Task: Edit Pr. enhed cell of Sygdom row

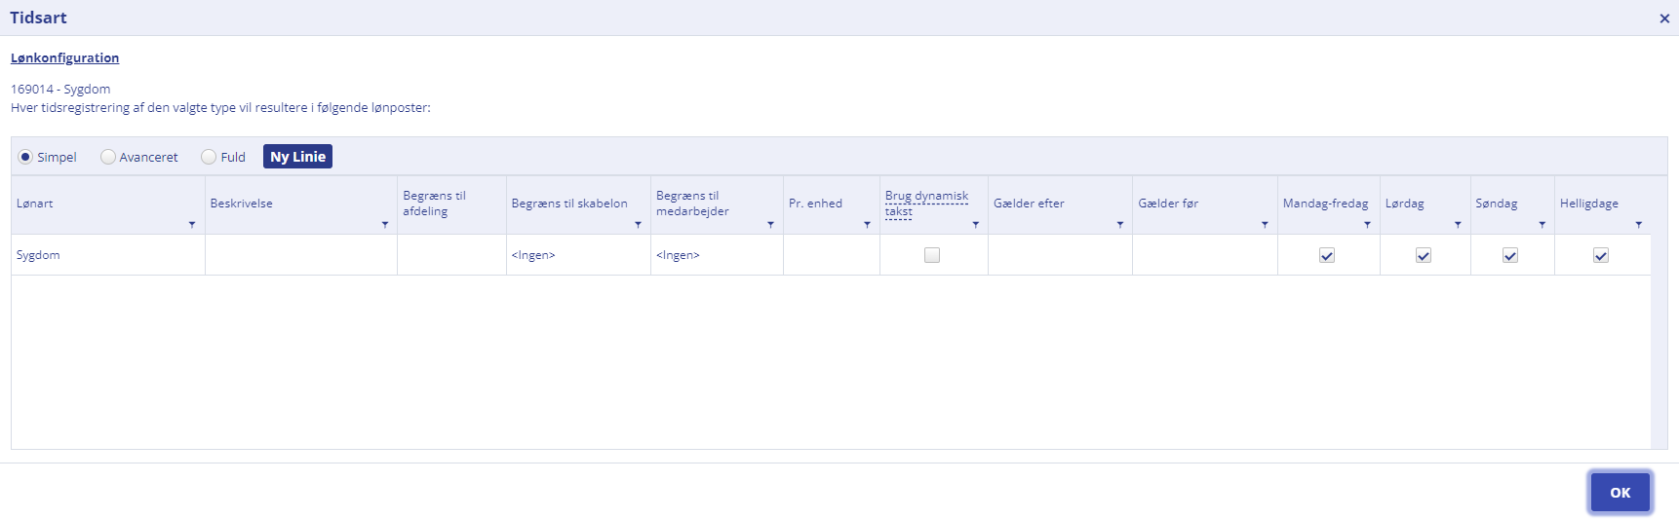Action: (832, 255)
